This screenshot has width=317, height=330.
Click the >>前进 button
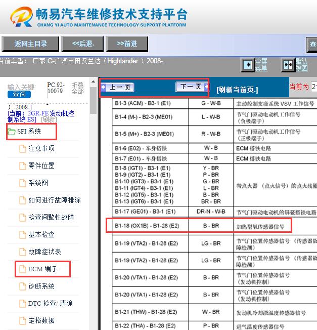point(127,44)
